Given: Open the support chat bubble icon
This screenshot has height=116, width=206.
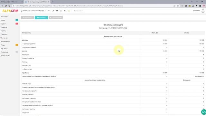Looking at the screenshot, I should 204,112.
